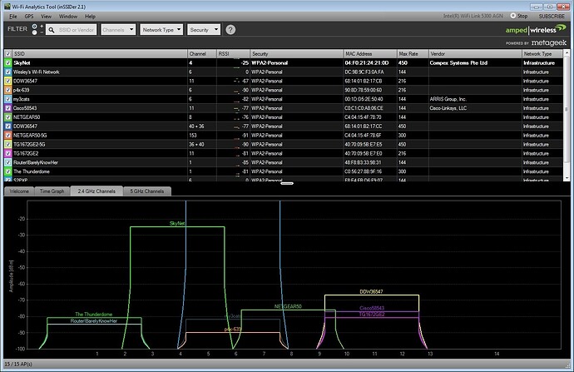
Task: Sort by the SSID column header
Action: [100, 54]
